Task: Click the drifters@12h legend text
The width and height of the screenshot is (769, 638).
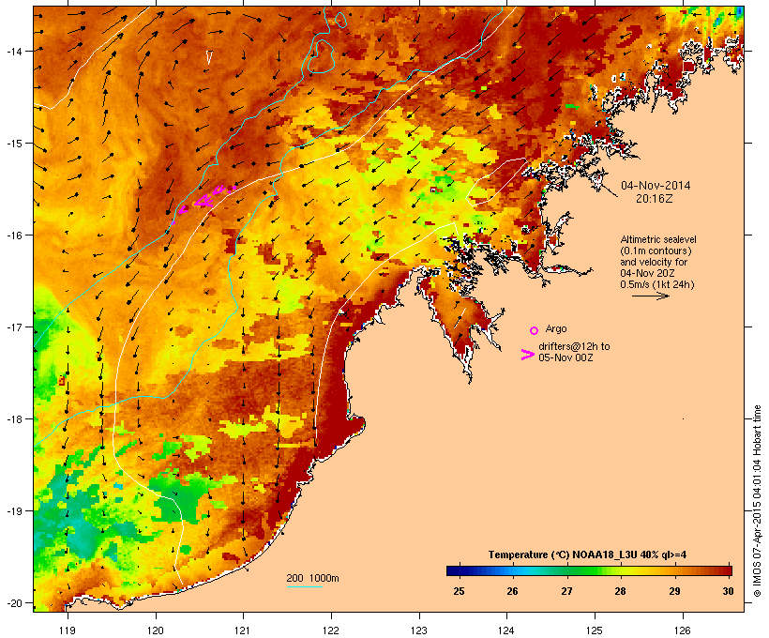Action: point(574,346)
